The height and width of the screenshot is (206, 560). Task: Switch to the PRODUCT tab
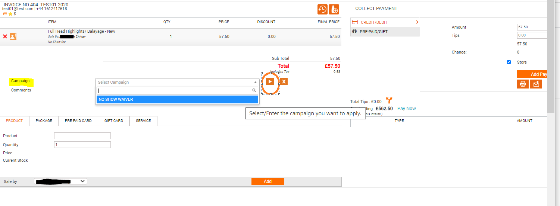point(14,121)
